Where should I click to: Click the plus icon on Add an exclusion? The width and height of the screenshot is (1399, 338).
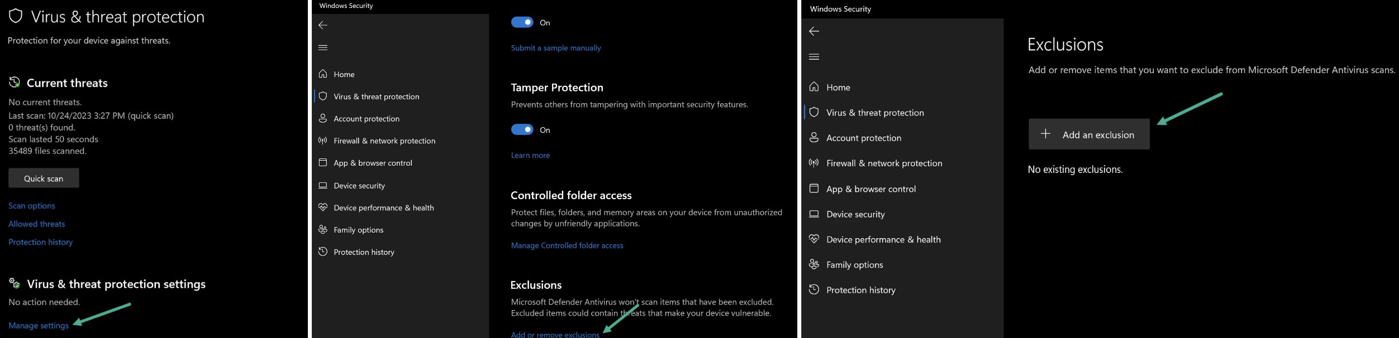click(x=1045, y=134)
